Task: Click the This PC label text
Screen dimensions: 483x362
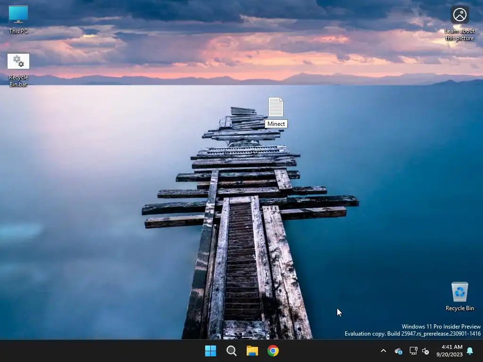Action: [18, 31]
